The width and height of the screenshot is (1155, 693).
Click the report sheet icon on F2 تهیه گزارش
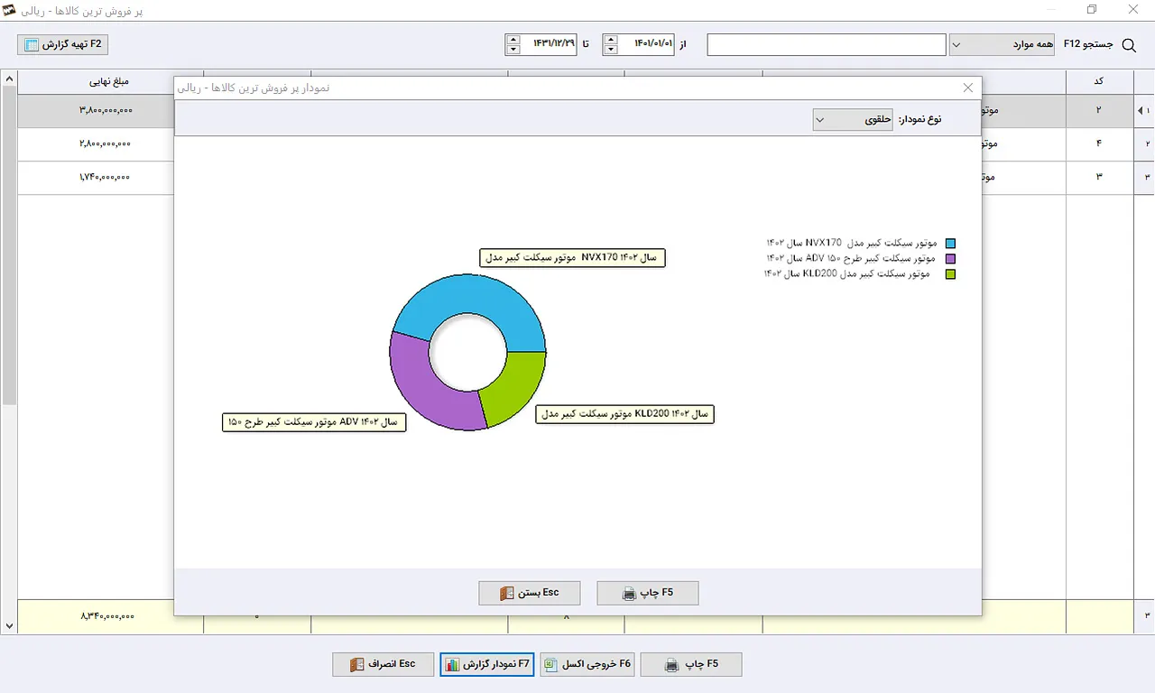(32, 44)
